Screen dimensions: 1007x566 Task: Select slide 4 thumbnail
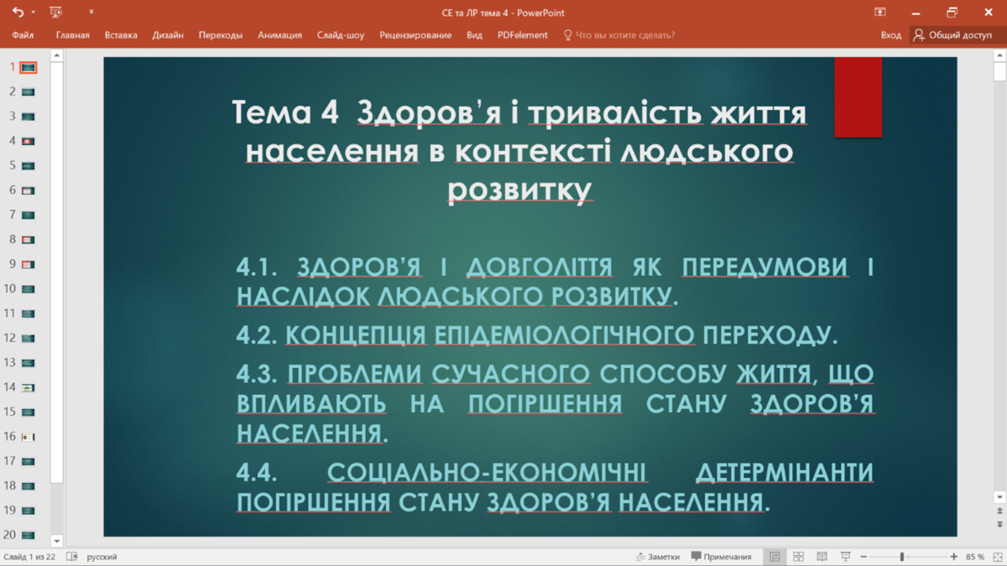pyautogui.click(x=29, y=141)
